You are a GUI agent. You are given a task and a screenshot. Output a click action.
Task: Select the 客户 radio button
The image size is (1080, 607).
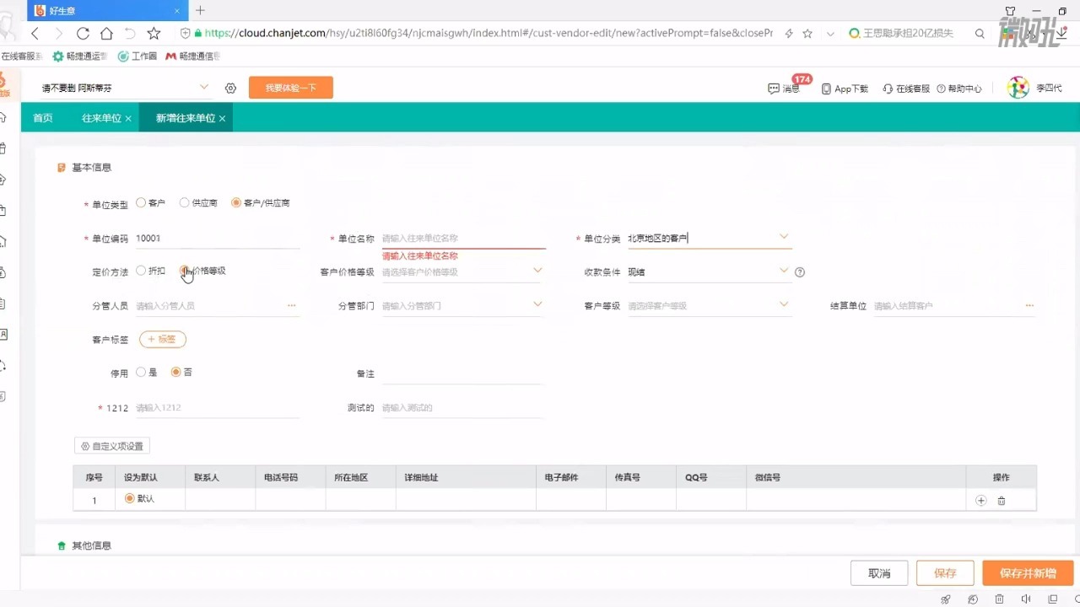coord(142,202)
